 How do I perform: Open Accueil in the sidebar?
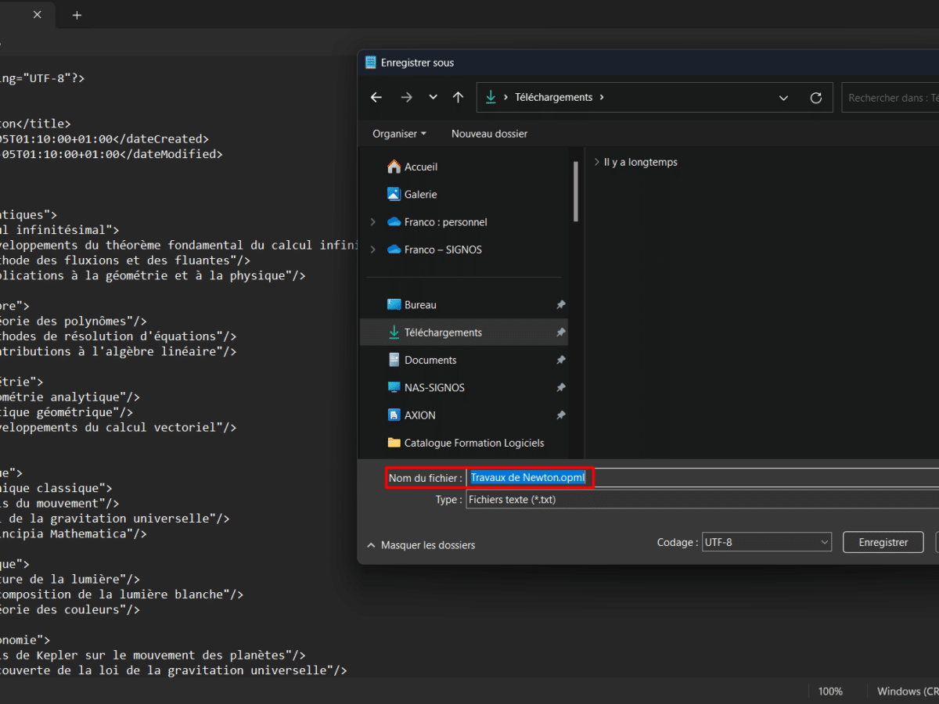point(420,167)
